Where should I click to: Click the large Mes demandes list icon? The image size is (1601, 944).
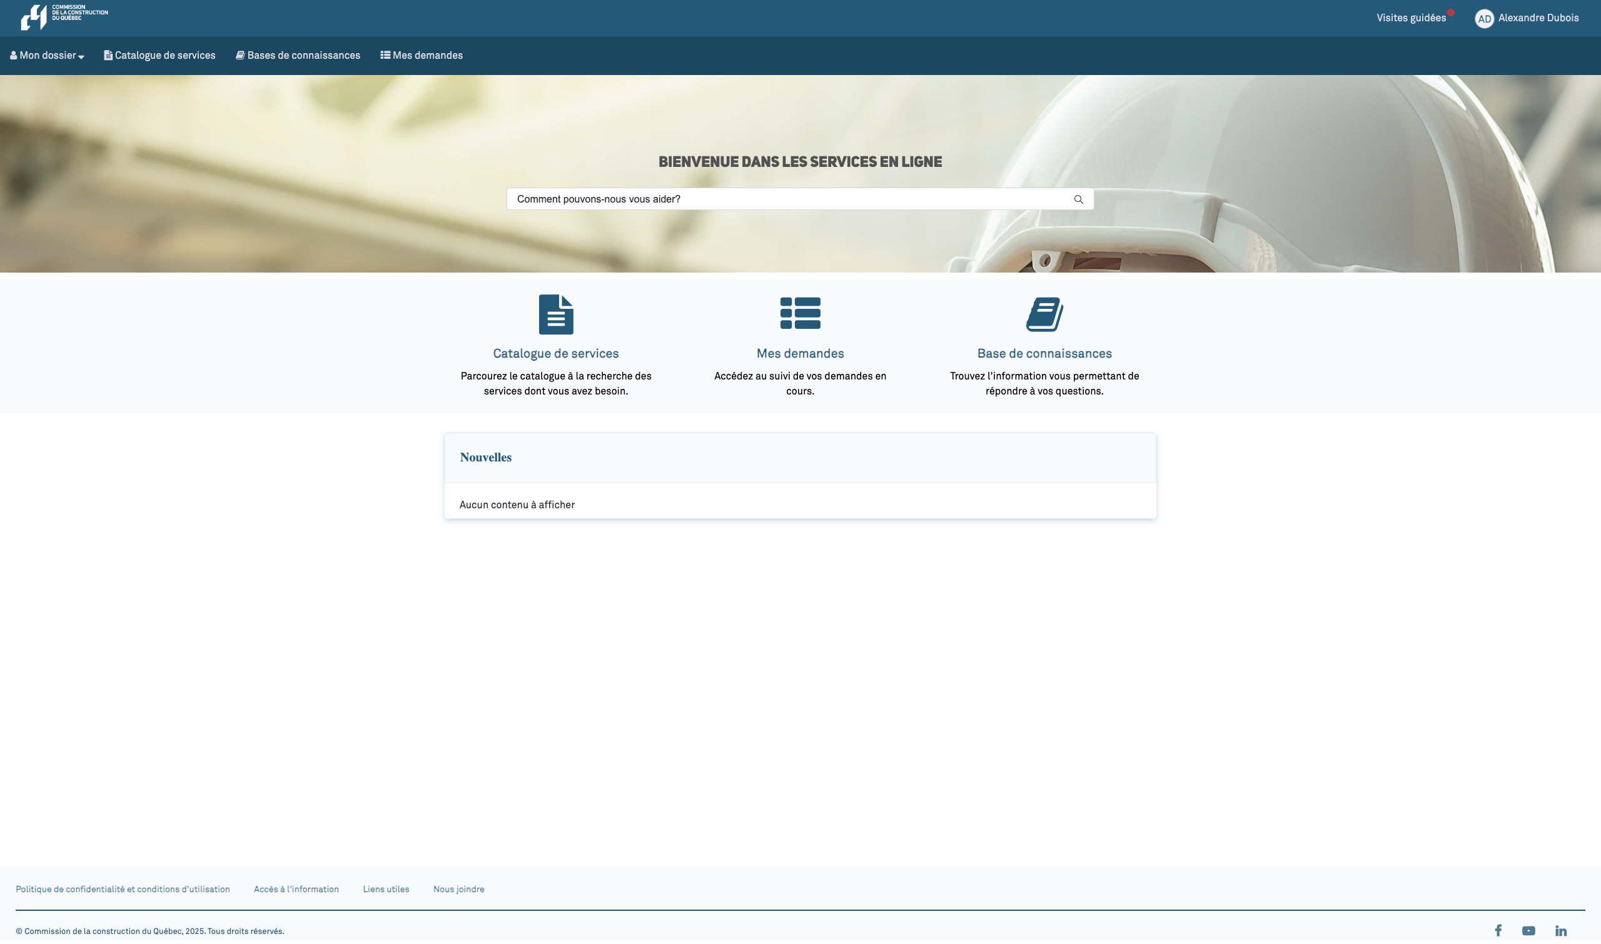pyautogui.click(x=800, y=314)
